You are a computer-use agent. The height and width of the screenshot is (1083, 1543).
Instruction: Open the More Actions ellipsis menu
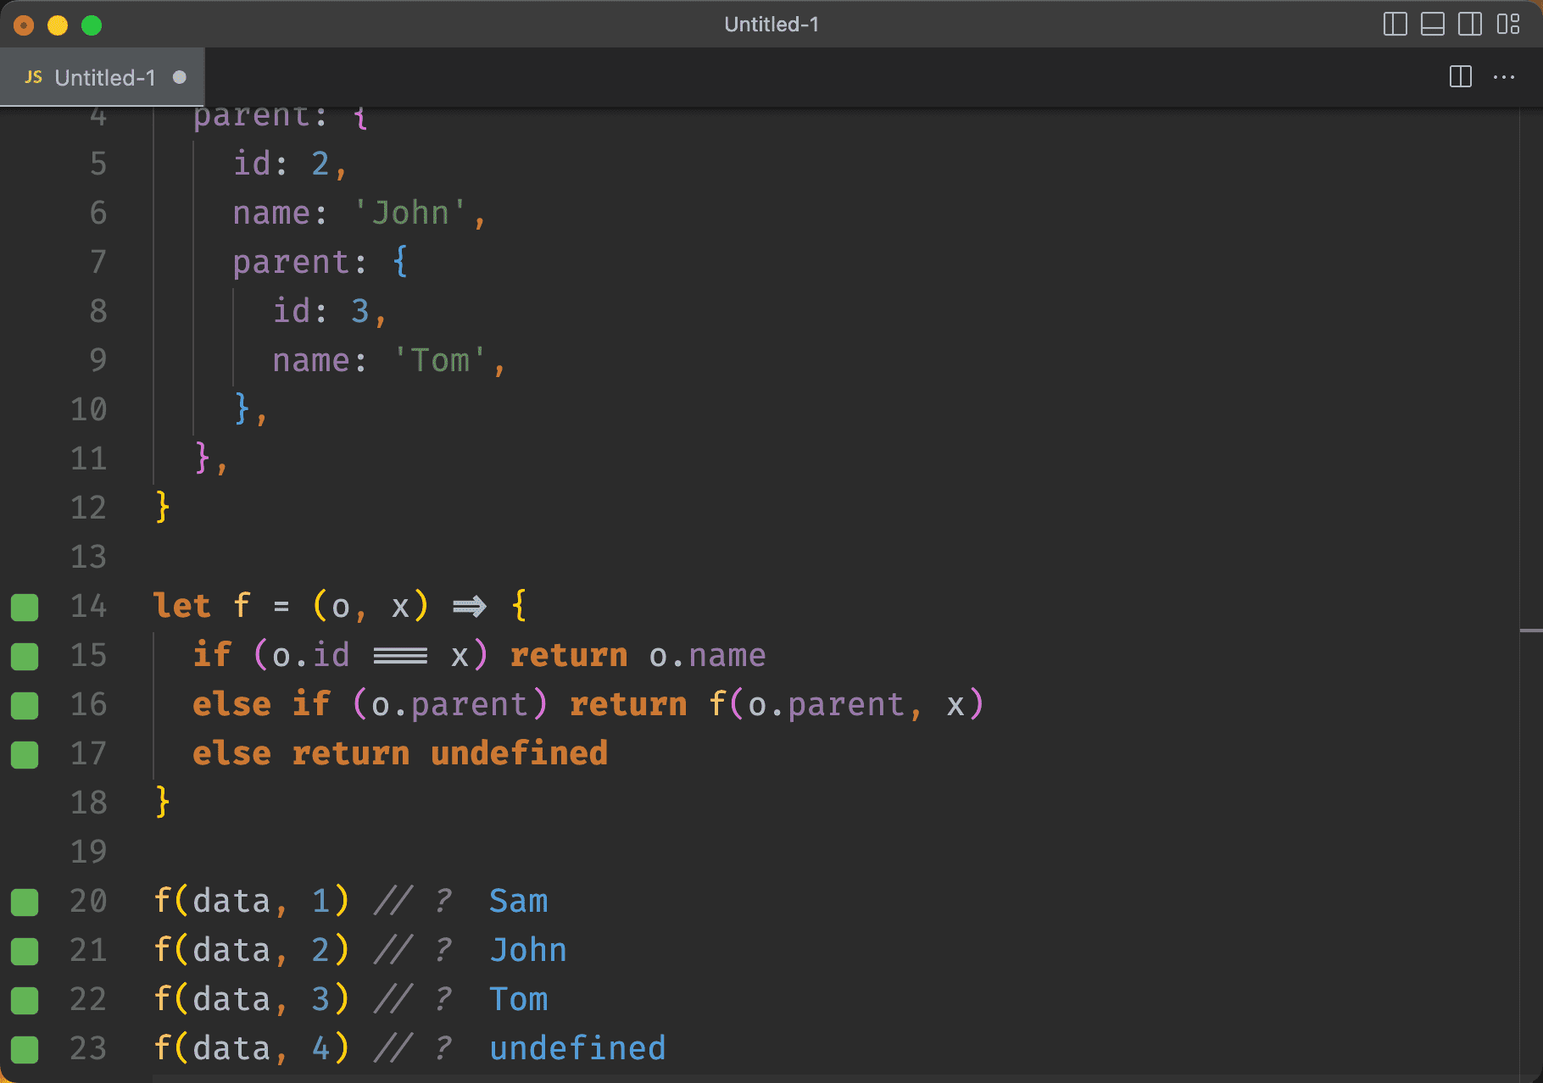pyautogui.click(x=1504, y=77)
